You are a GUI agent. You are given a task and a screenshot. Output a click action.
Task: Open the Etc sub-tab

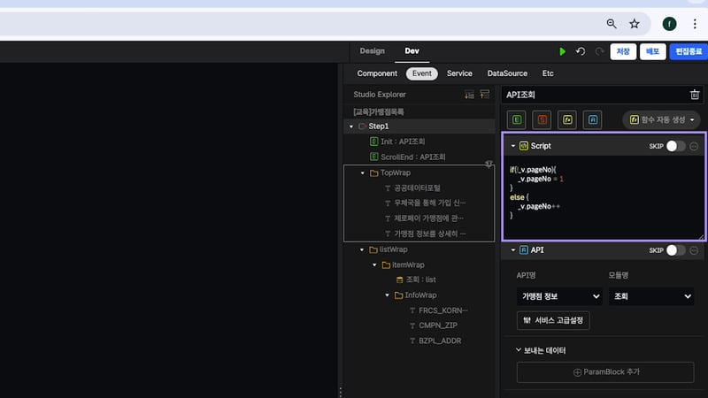click(x=548, y=73)
